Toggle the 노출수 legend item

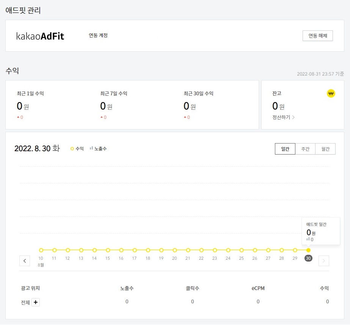pos(98,148)
